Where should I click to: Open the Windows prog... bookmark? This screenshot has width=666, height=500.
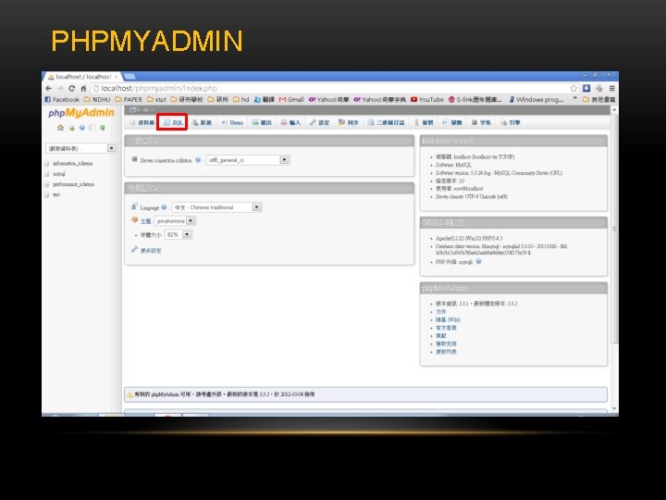[536, 99]
